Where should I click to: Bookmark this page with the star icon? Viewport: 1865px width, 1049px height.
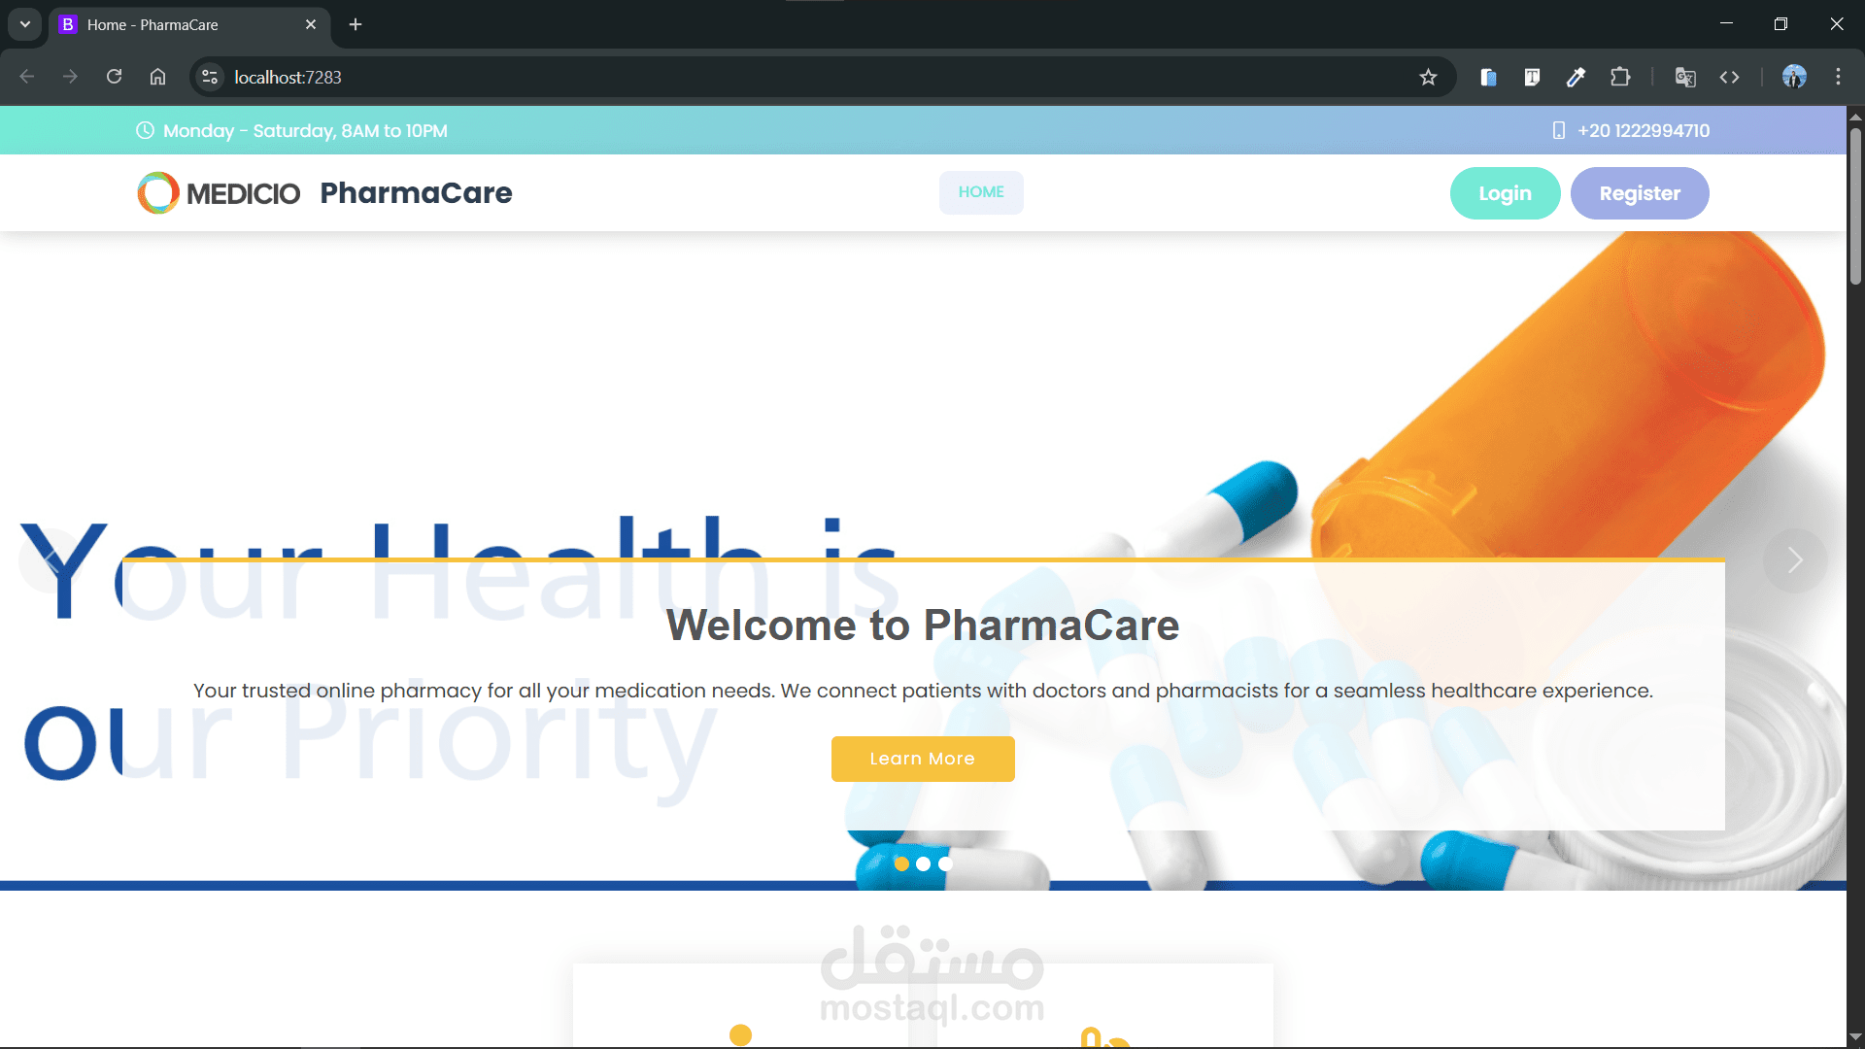(x=1428, y=77)
